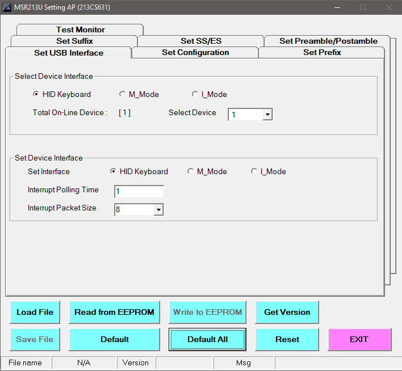402x371 pixels.
Task: Click the '[ 1 ]' online device count
Action: [x=124, y=112]
